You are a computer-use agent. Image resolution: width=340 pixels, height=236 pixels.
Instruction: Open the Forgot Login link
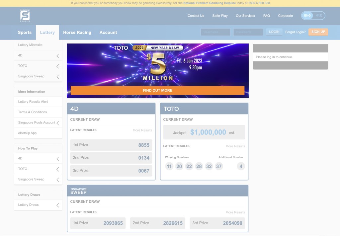click(x=295, y=32)
